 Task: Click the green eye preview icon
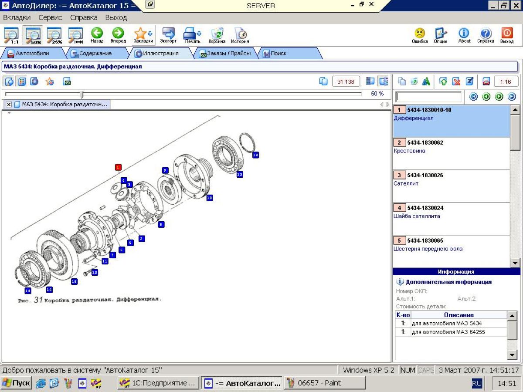(x=67, y=81)
